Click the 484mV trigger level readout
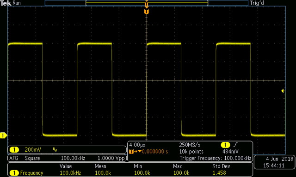 (x=230, y=152)
